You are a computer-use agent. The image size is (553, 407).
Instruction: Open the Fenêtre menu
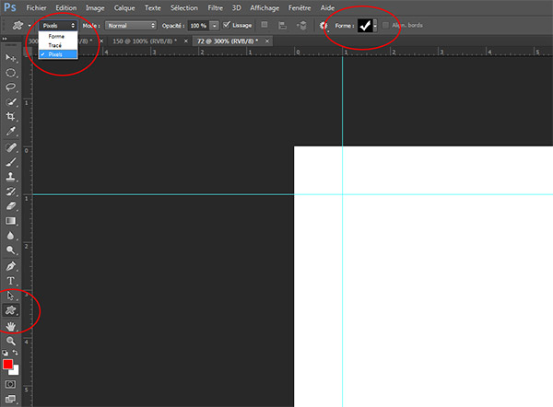(300, 7)
